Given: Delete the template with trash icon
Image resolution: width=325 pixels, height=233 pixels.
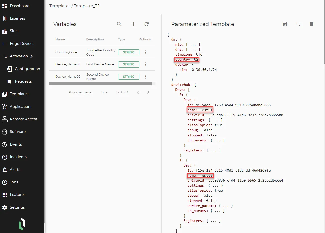Looking at the screenshot, I should tap(311, 24).
